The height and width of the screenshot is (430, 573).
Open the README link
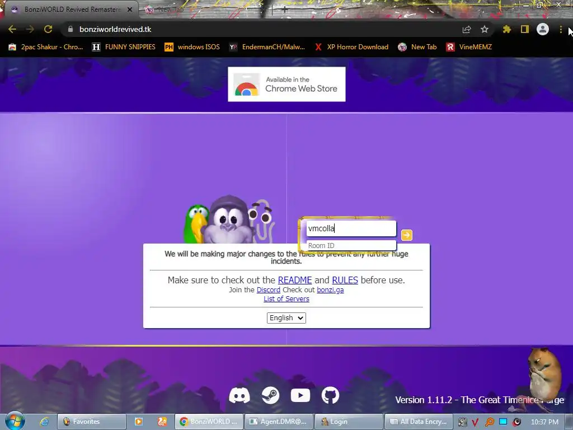click(x=295, y=280)
